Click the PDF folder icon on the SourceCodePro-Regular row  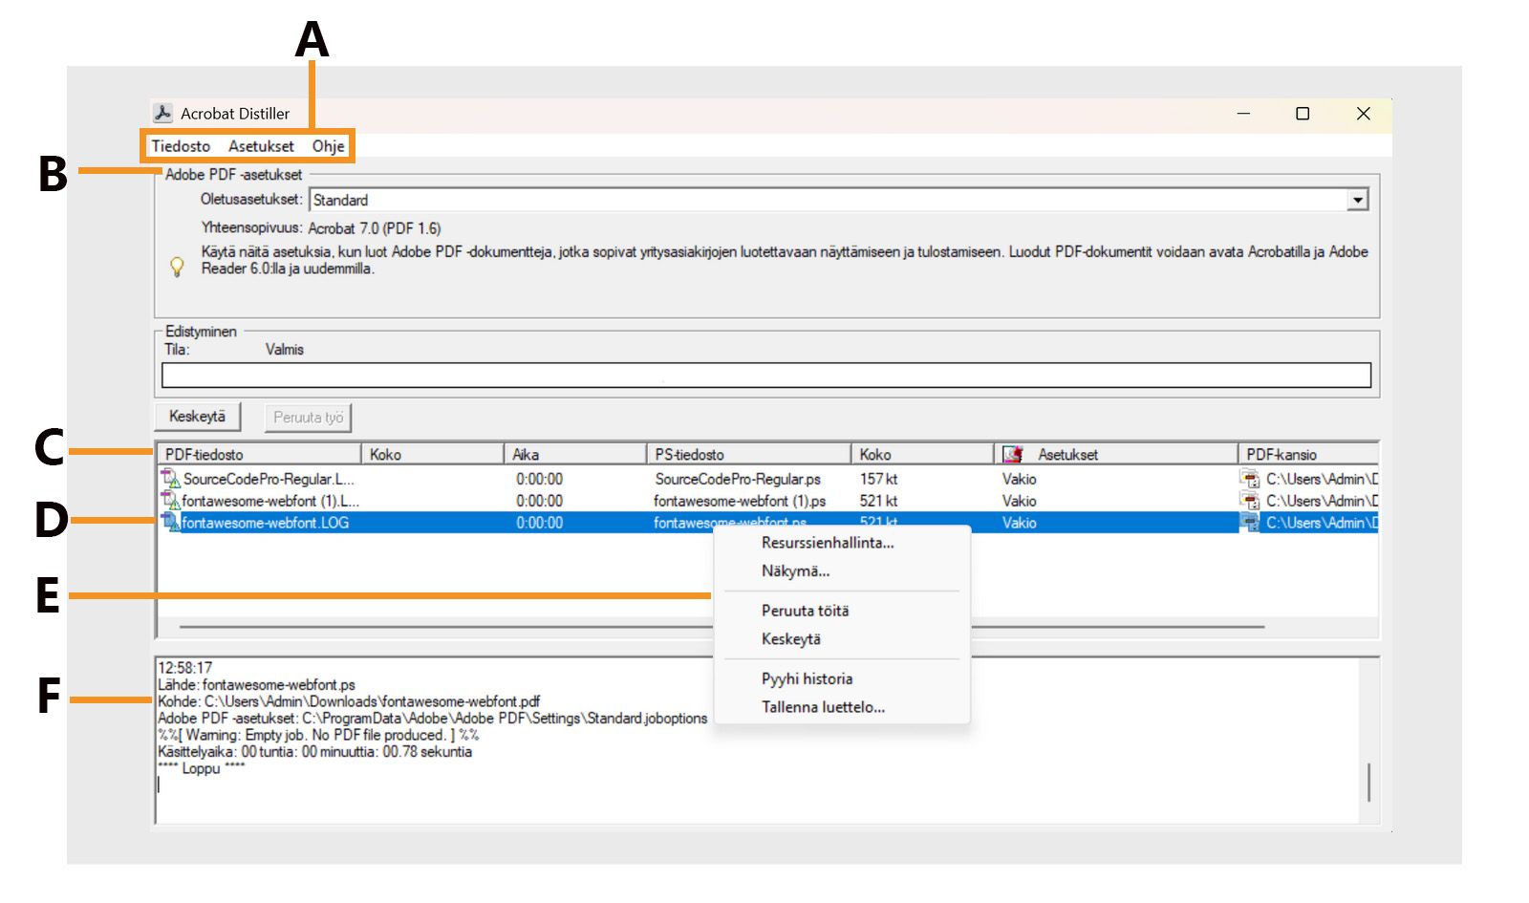click(x=1252, y=479)
